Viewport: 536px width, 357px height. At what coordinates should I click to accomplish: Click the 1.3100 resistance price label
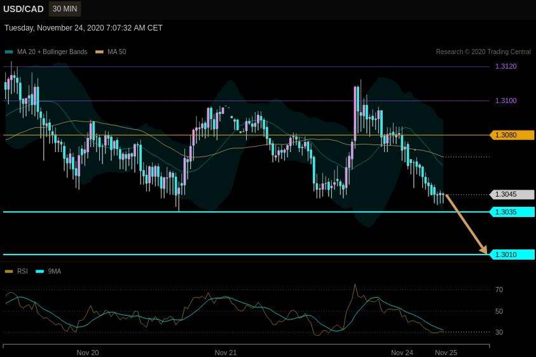click(506, 101)
